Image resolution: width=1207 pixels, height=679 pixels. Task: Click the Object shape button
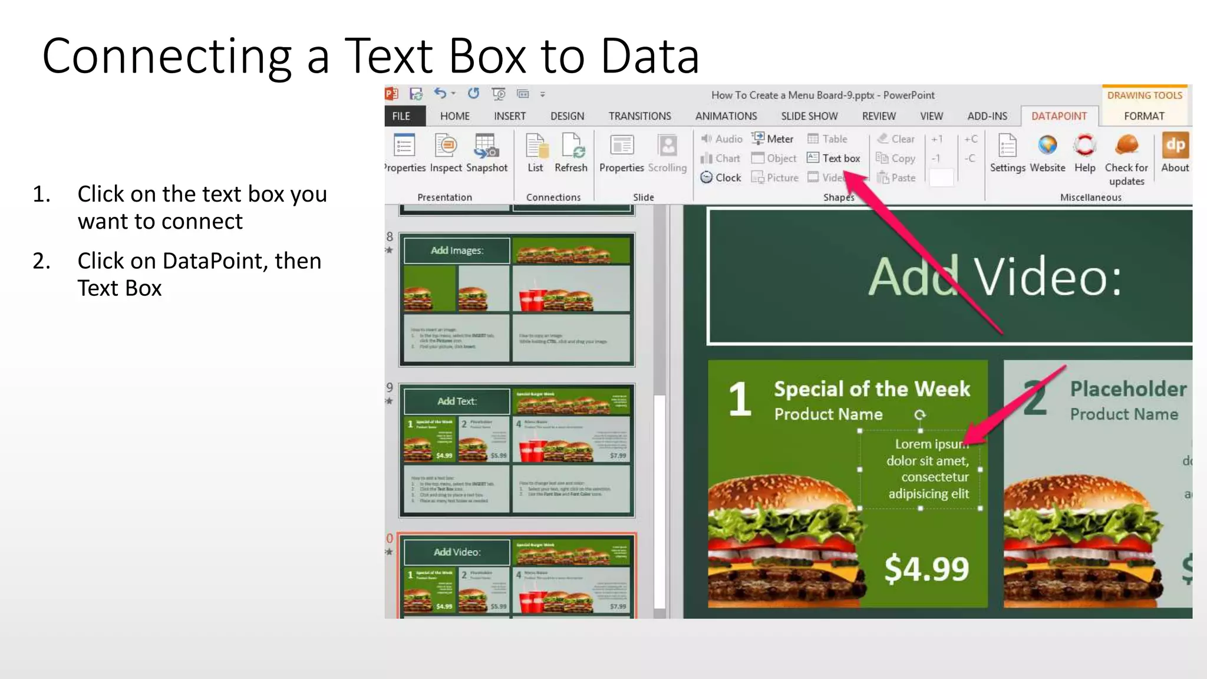coord(774,158)
